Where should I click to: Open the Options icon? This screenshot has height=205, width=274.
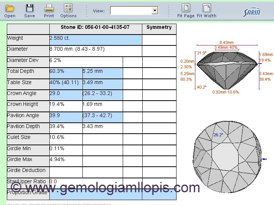(68, 8)
